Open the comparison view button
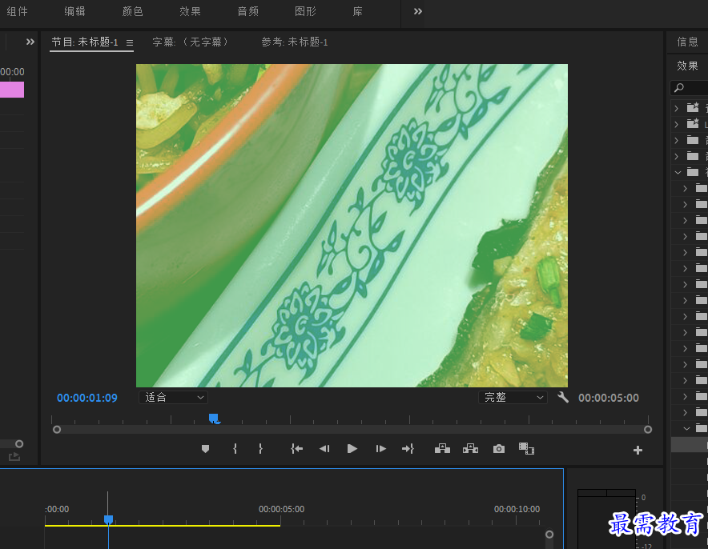708x549 pixels. (526, 449)
